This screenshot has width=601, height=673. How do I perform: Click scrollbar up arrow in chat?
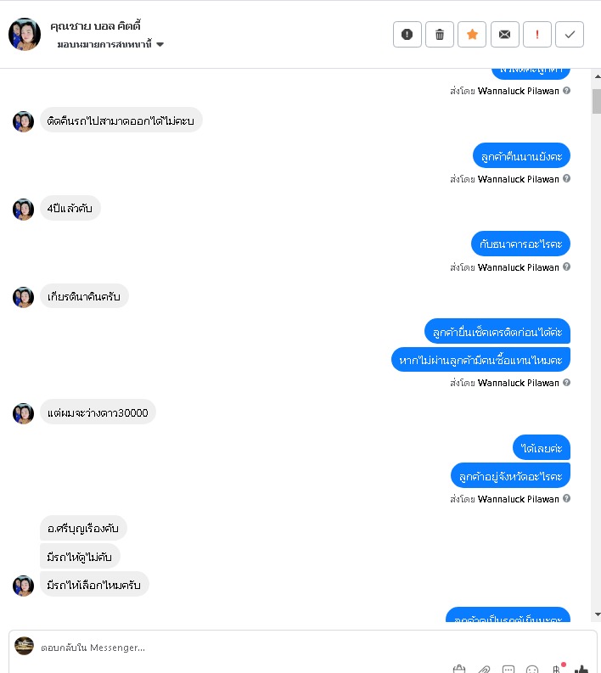(x=597, y=76)
